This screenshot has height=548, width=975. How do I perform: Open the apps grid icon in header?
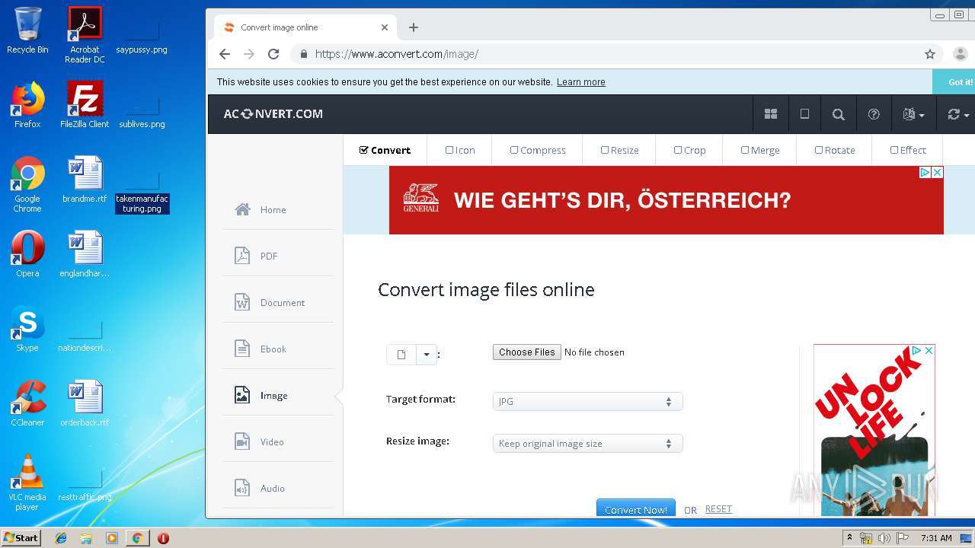[771, 114]
